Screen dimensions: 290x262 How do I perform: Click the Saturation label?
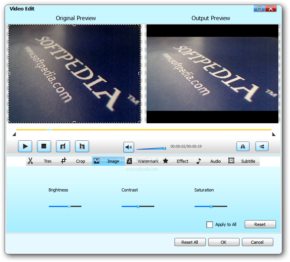204,190
